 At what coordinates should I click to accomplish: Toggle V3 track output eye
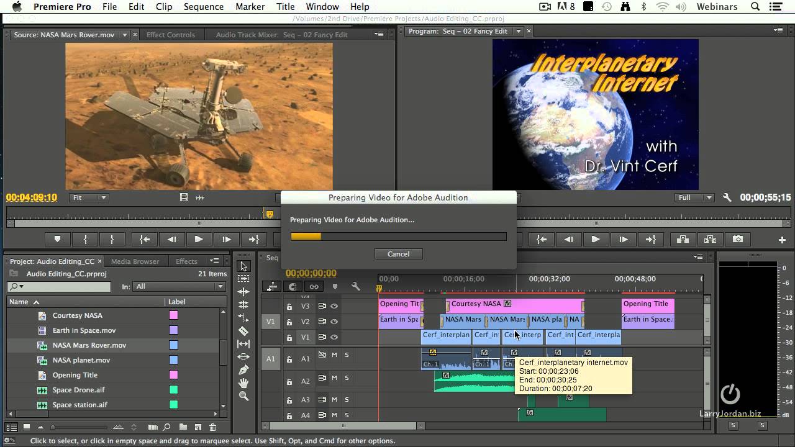point(334,306)
